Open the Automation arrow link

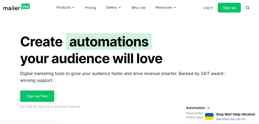pos(198,108)
